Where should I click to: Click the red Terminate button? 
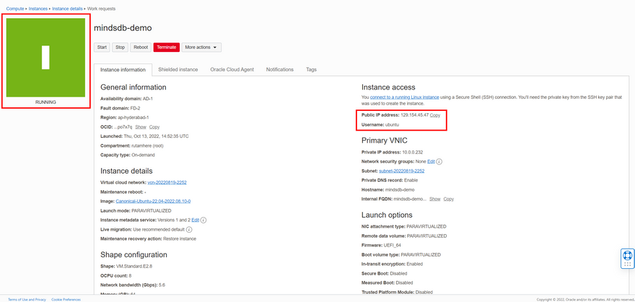click(166, 47)
